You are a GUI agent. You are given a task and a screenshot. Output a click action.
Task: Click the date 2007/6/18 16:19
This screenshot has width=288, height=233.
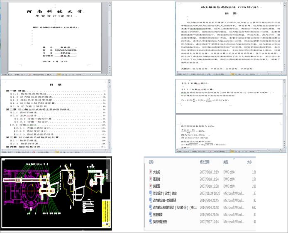tap(209, 172)
